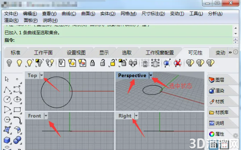Select the Surface from Corner Points tool
The image size is (241, 150).
7,130
